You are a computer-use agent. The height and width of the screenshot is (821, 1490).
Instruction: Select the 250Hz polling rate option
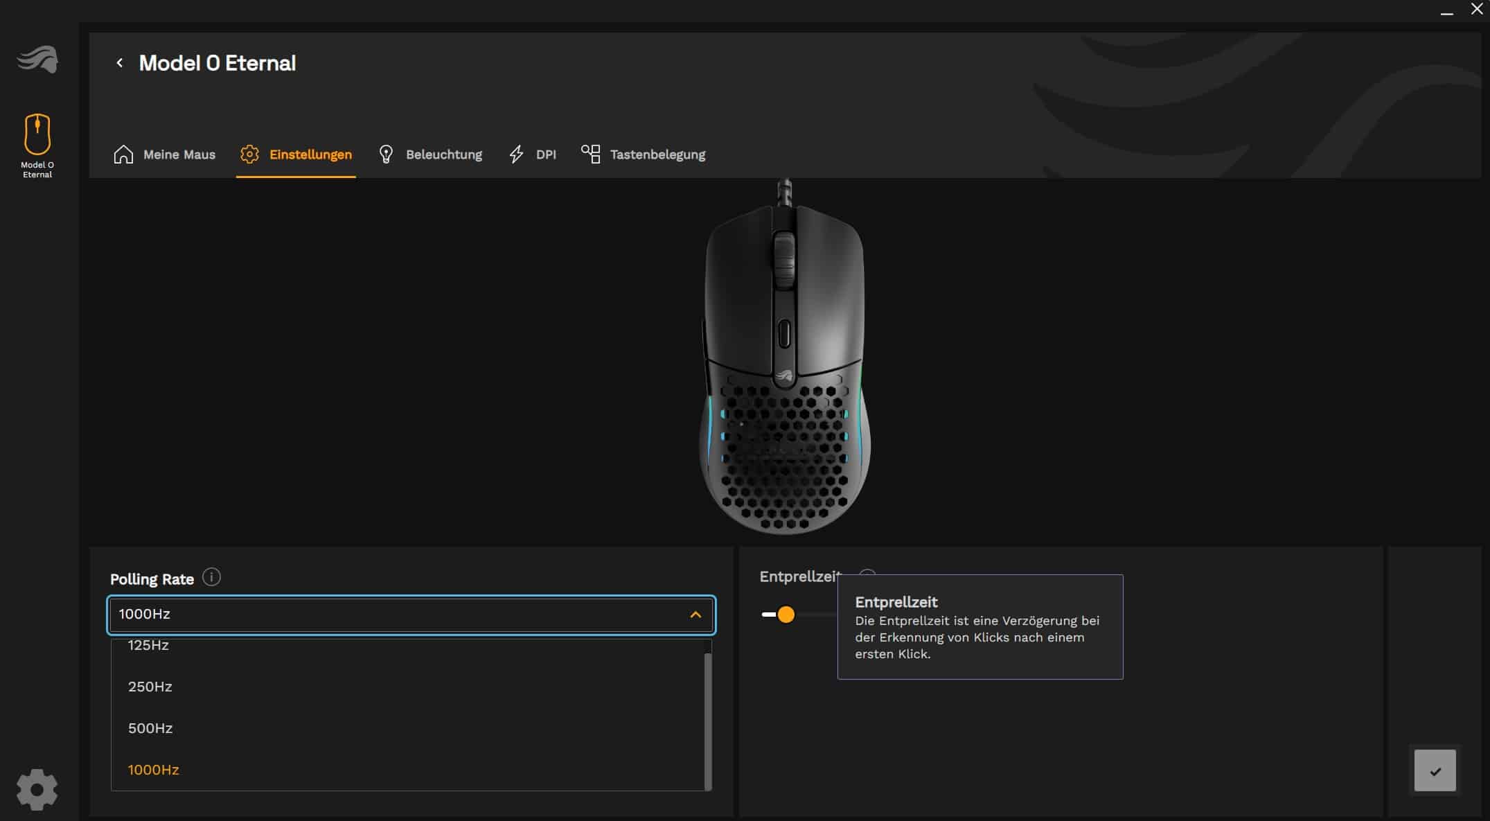click(150, 687)
